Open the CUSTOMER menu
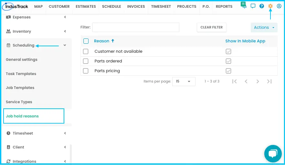The image size is (285, 165). coord(59,6)
